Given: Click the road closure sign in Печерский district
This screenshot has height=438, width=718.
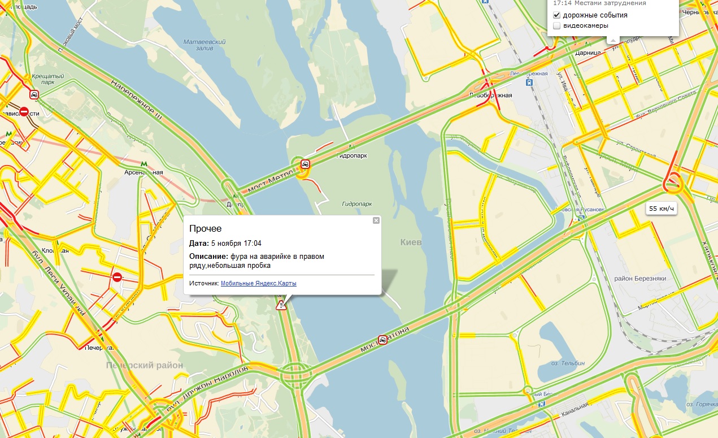Looking at the screenshot, I should 118,277.
